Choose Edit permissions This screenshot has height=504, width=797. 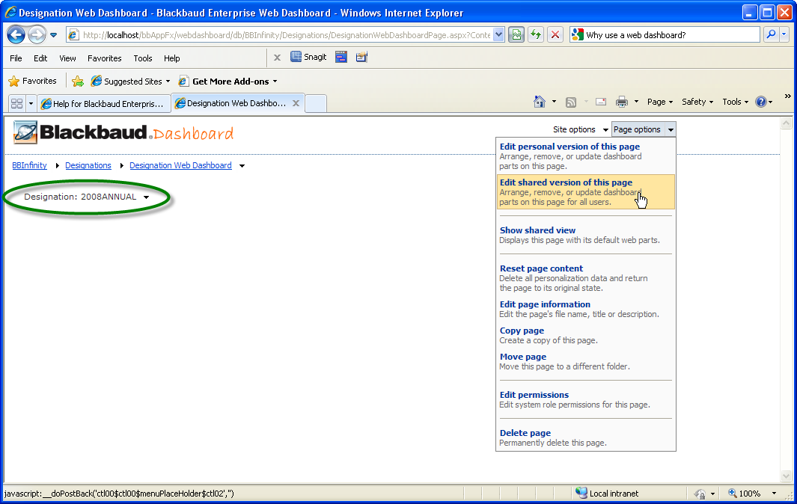click(585, 399)
